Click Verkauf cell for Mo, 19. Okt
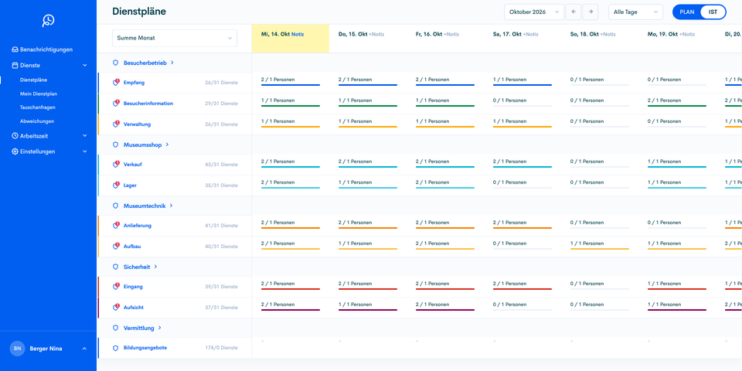Viewport: 742px width, 371px height. (677, 164)
